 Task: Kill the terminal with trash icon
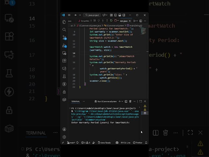pos(130,101)
